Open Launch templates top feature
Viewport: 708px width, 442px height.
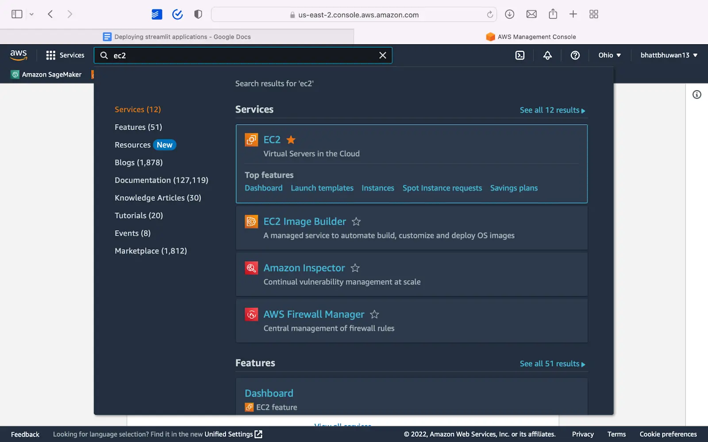[x=322, y=188]
